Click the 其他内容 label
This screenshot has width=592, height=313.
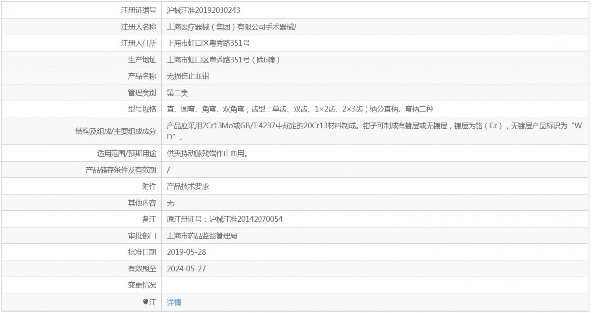142,203
